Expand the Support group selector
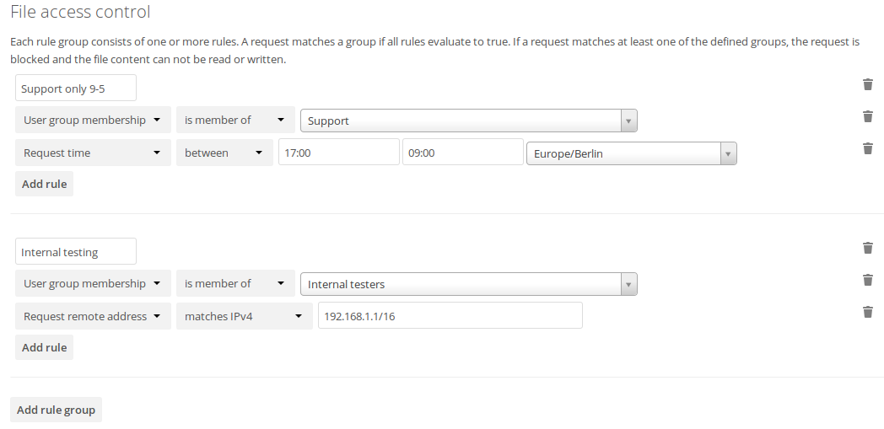 pos(628,121)
